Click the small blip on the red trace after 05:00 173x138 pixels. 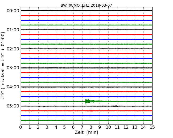91,111
